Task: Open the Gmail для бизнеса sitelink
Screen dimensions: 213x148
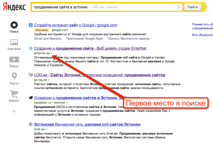Action: pyautogui.click(x=48, y=38)
